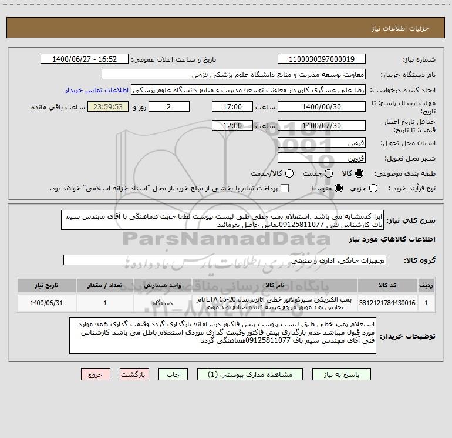Click the delivery province field قزوین

[322, 143]
